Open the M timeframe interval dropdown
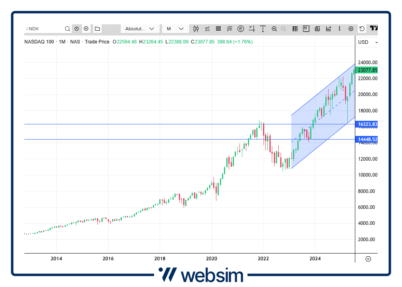Image resolution: width=402 pixels, height=287 pixels. coord(175,29)
